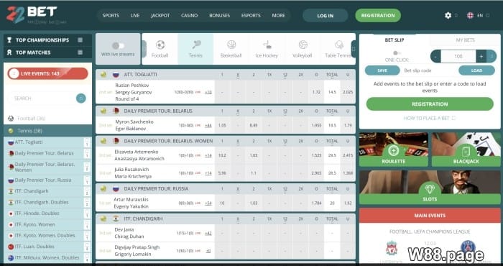Open the Slots game tile
Viewport: 503px width, 266px height.
(x=430, y=187)
